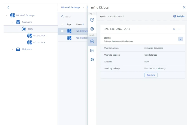Click the back arrow in the left panel

click(x=8, y=7)
